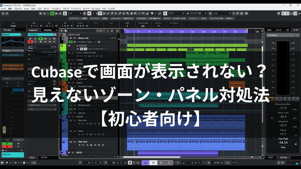Viewport: 301px width, 169px height.
Task: Open the VST Cloud menu
Action: (96, 9)
